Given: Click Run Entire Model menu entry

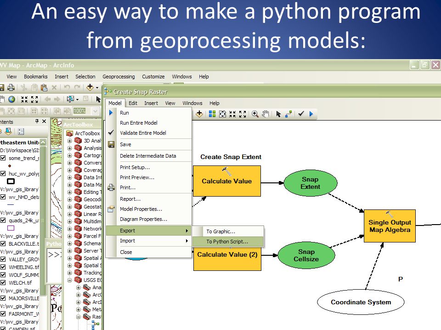Looking at the screenshot, I should pyautogui.click(x=148, y=123).
